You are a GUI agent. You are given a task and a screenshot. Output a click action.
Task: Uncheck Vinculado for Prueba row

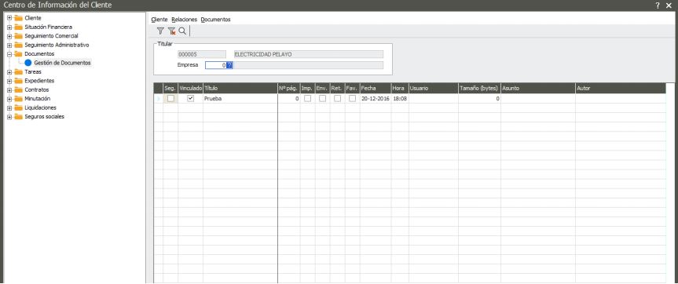[190, 98]
